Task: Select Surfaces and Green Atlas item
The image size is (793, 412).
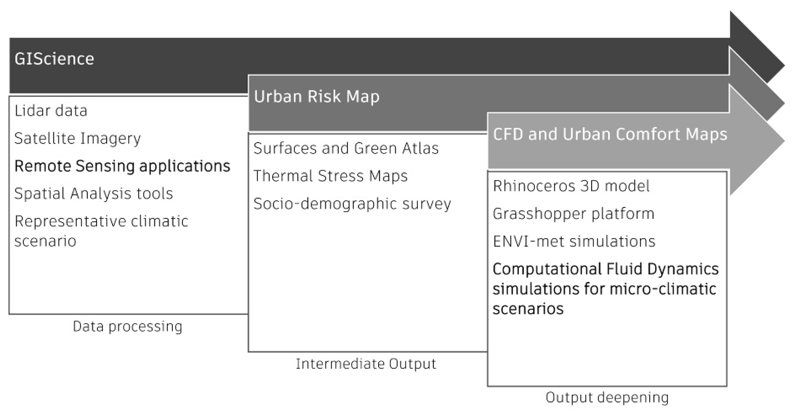Action: coord(346,148)
